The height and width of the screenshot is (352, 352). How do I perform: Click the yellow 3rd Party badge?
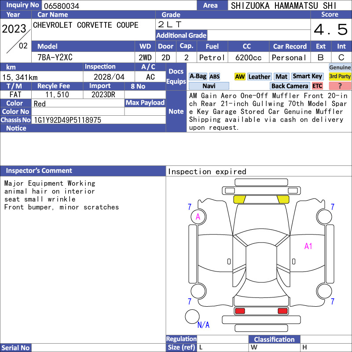pyautogui.click(x=340, y=77)
